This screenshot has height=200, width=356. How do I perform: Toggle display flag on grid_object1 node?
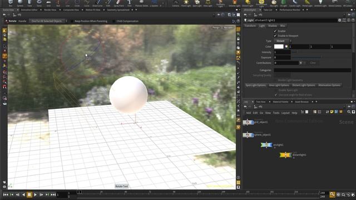coord(252,122)
